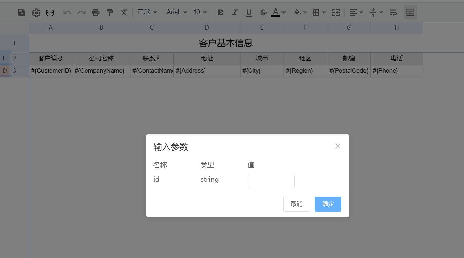Toggle underline formatting
The image size is (464, 258).
click(x=249, y=13)
